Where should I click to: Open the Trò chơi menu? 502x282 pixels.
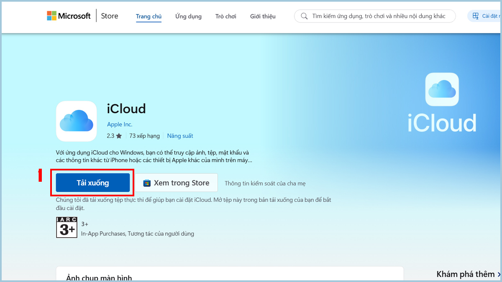(x=226, y=17)
